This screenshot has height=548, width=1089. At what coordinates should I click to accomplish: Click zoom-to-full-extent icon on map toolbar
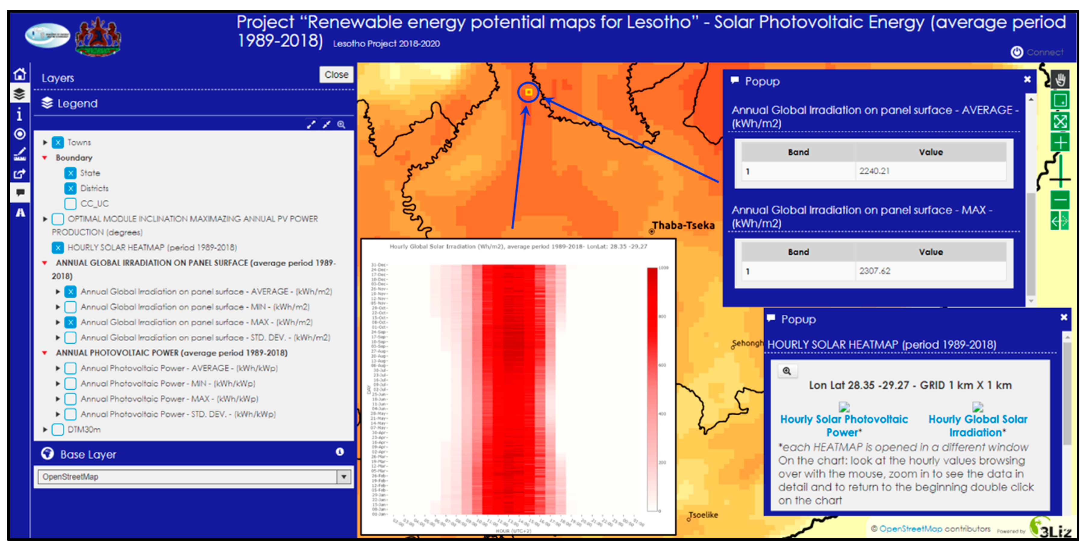(x=1060, y=122)
